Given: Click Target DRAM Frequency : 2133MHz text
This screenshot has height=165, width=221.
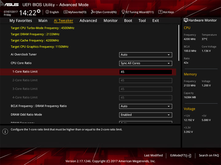Looking at the screenshot, I should (x=35, y=34).
